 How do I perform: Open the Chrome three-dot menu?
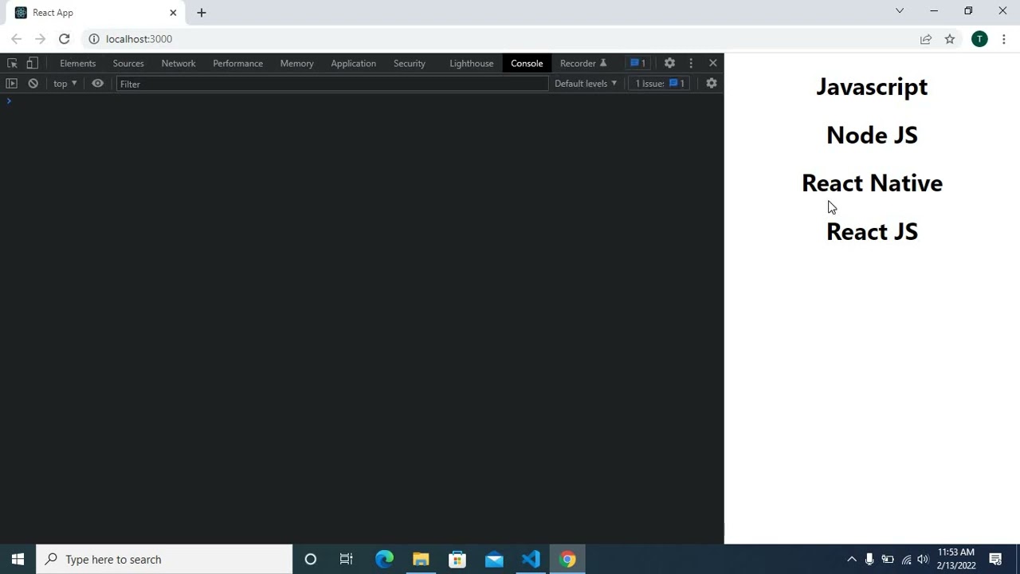tap(1003, 38)
